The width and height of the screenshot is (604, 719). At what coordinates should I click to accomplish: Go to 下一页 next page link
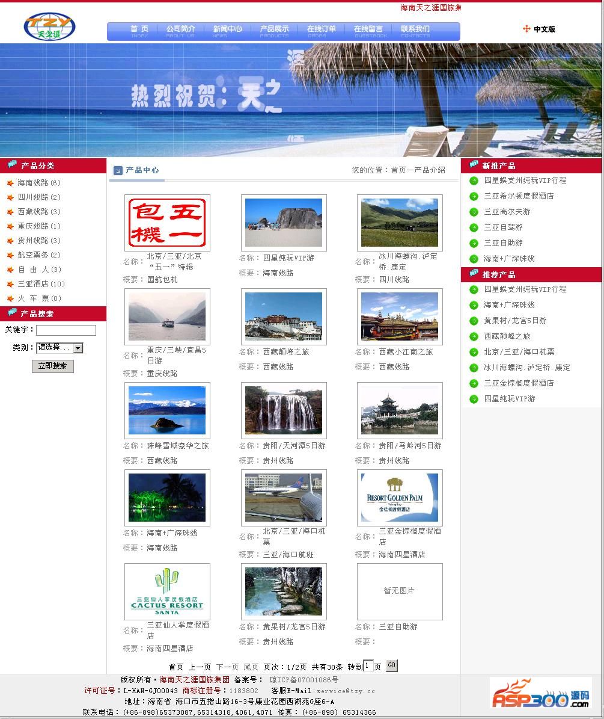227,667
